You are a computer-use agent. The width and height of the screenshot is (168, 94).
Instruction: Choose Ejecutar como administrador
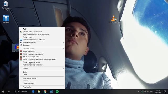pos(42,32)
